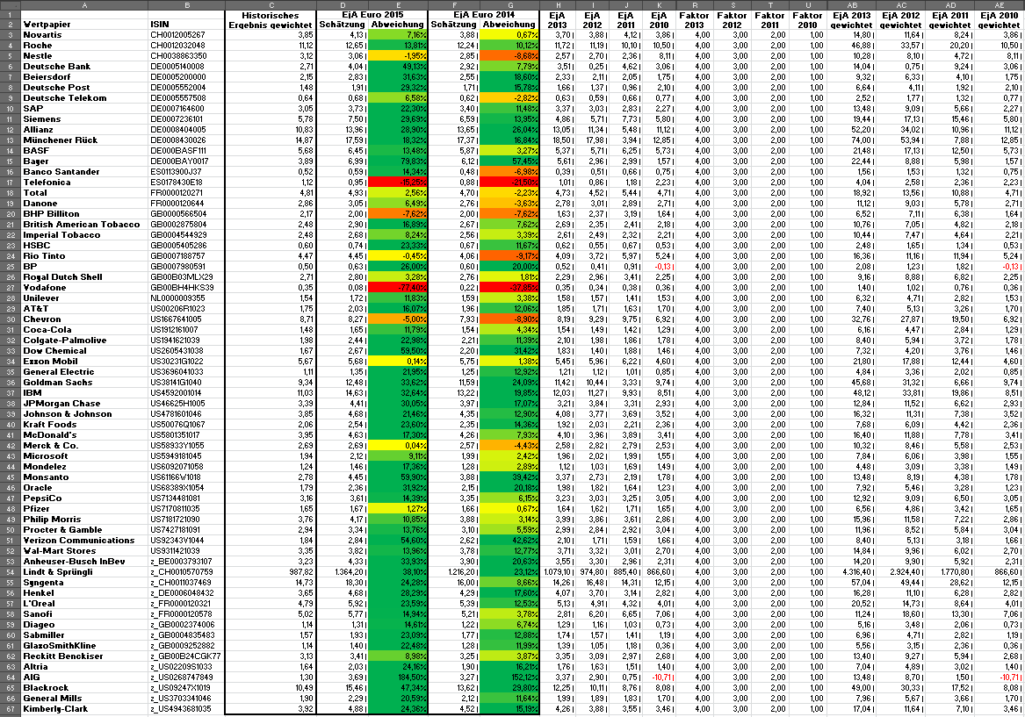Select the Microsoft name cell
Screen dimensions: 1025x717
point(84,455)
